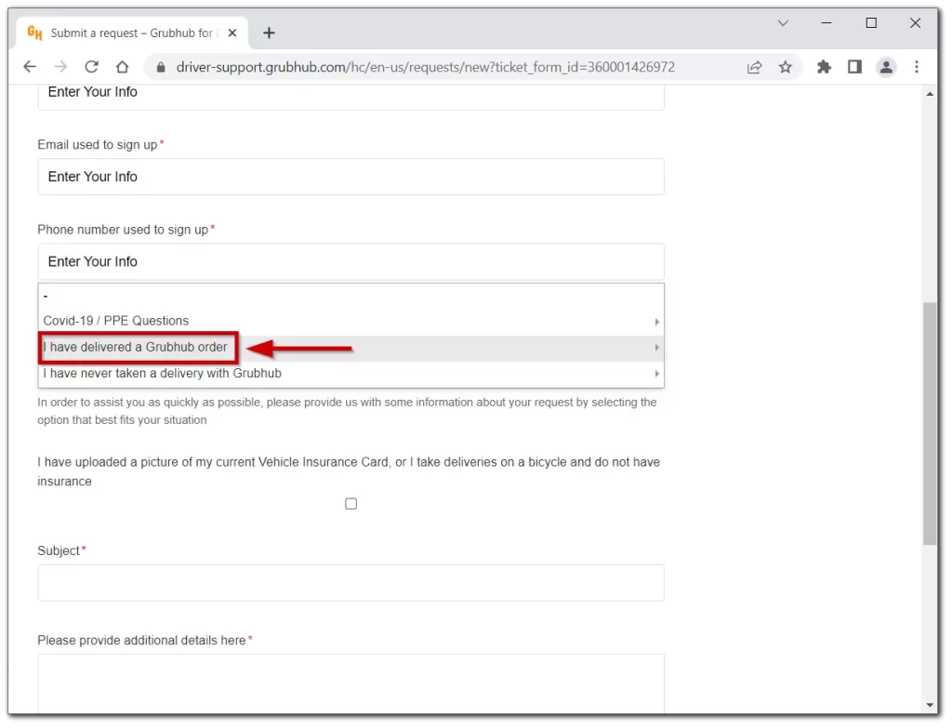Open the browser extensions menu
Viewport: 952px width, 728px height.
[x=824, y=66]
